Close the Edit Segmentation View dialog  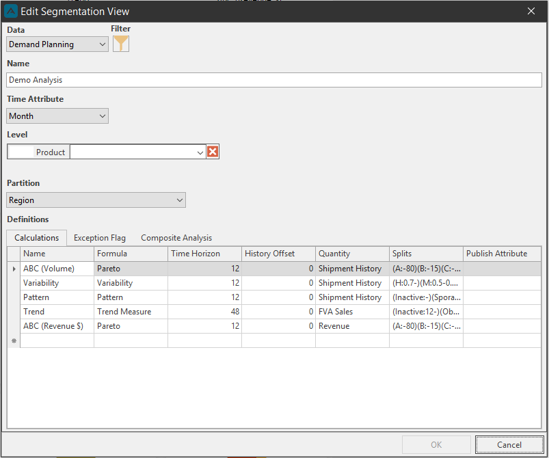[x=531, y=11]
